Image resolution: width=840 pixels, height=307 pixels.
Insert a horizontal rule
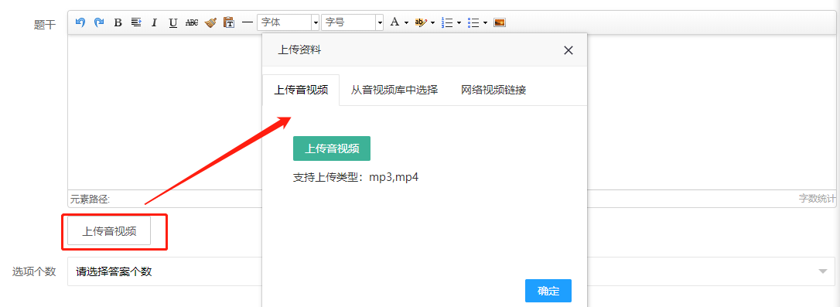click(247, 22)
